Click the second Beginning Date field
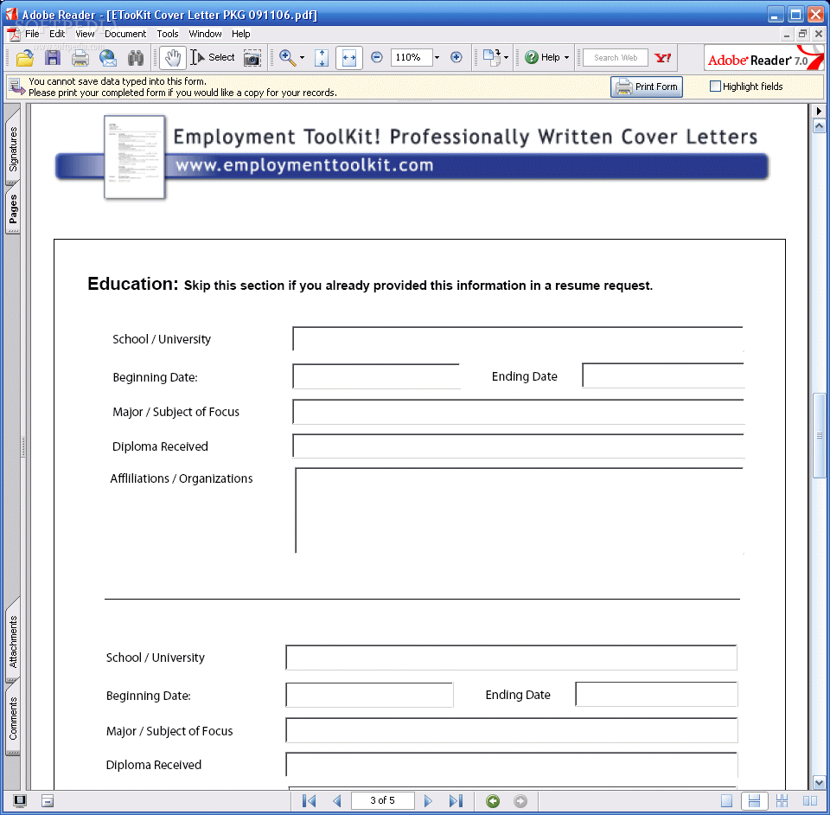Screen dimensions: 830x815 click(369, 695)
